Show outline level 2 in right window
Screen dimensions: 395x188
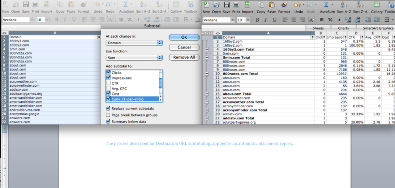pyautogui.click(x=207, y=33)
